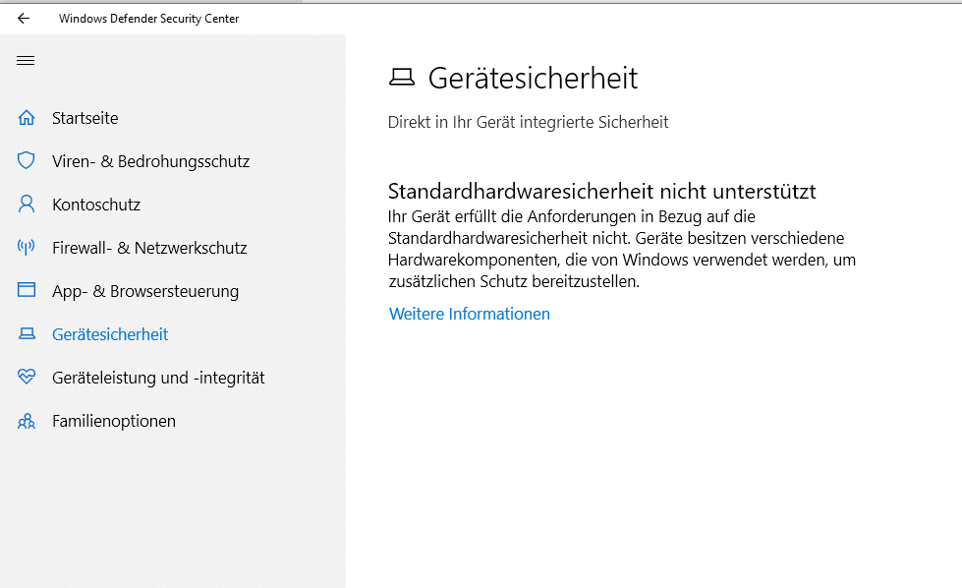Click the back arrow in title bar
The height and width of the screenshot is (588, 962).
(x=24, y=19)
